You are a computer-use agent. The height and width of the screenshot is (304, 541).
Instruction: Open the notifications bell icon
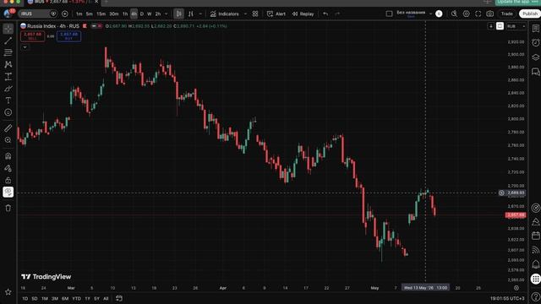[535, 264]
